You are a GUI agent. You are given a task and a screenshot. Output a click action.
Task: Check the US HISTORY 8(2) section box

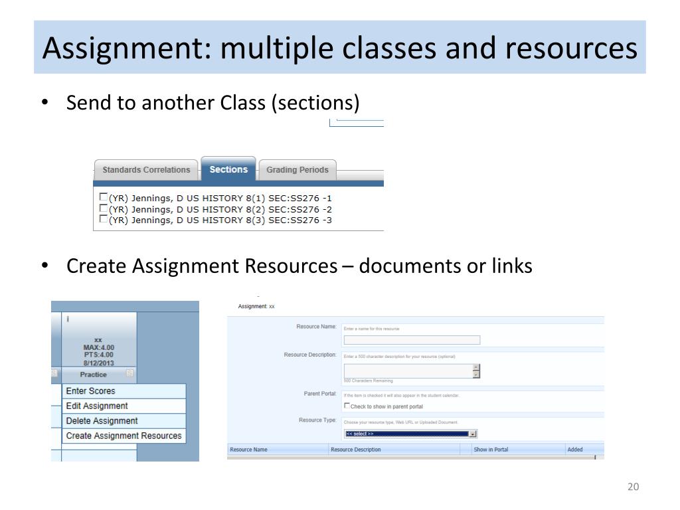coord(103,208)
